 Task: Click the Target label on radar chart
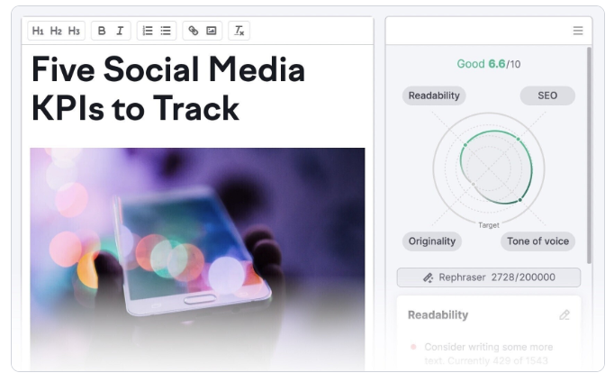[x=489, y=225]
